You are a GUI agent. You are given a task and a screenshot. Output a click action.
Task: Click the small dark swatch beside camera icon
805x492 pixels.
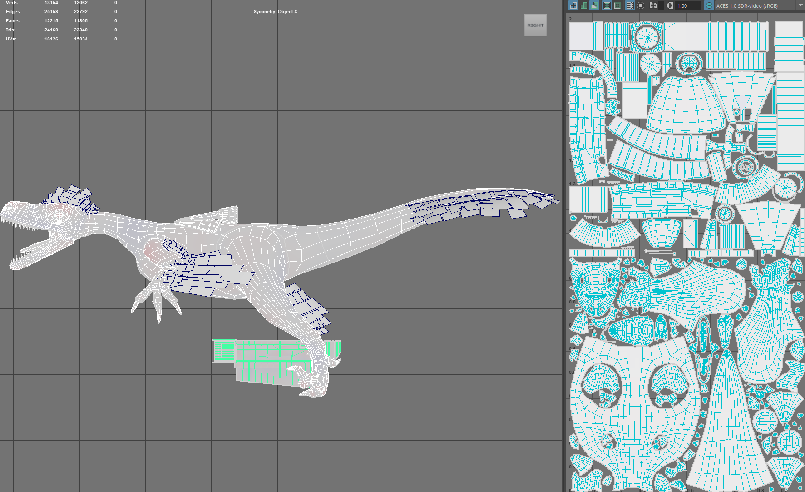(661, 5)
